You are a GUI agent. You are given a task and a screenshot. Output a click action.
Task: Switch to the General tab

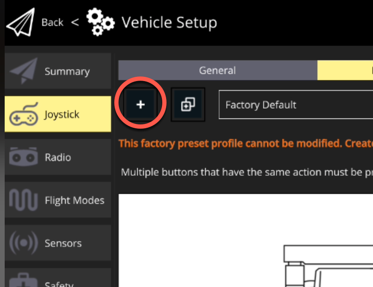[x=218, y=70]
